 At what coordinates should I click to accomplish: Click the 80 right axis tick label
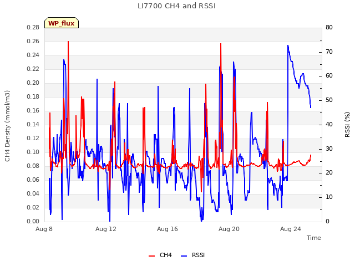329,27
